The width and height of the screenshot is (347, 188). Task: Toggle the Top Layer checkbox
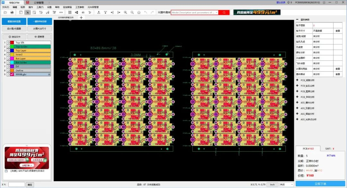[x=8, y=50]
